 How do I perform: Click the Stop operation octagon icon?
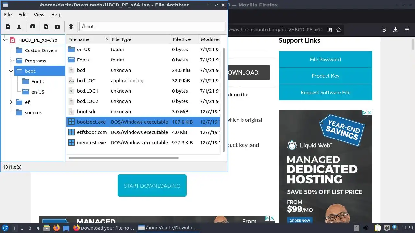click(71, 27)
